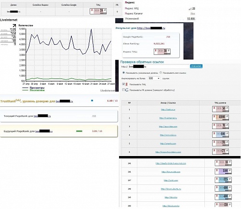
Task: Click the 'ТИЦ домена' column header
Action: point(220,103)
